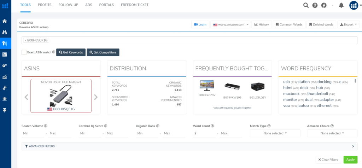This screenshot has height=168, width=362.
Task: Click the B01LX8LQ8Y product thumbnail
Action: coord(258,87)
